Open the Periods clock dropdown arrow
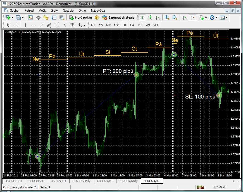Screen dimensions: 243x192 pos(216,18)
